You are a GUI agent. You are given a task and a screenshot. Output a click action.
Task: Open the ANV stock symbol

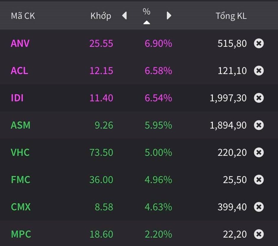pos(20,44)
